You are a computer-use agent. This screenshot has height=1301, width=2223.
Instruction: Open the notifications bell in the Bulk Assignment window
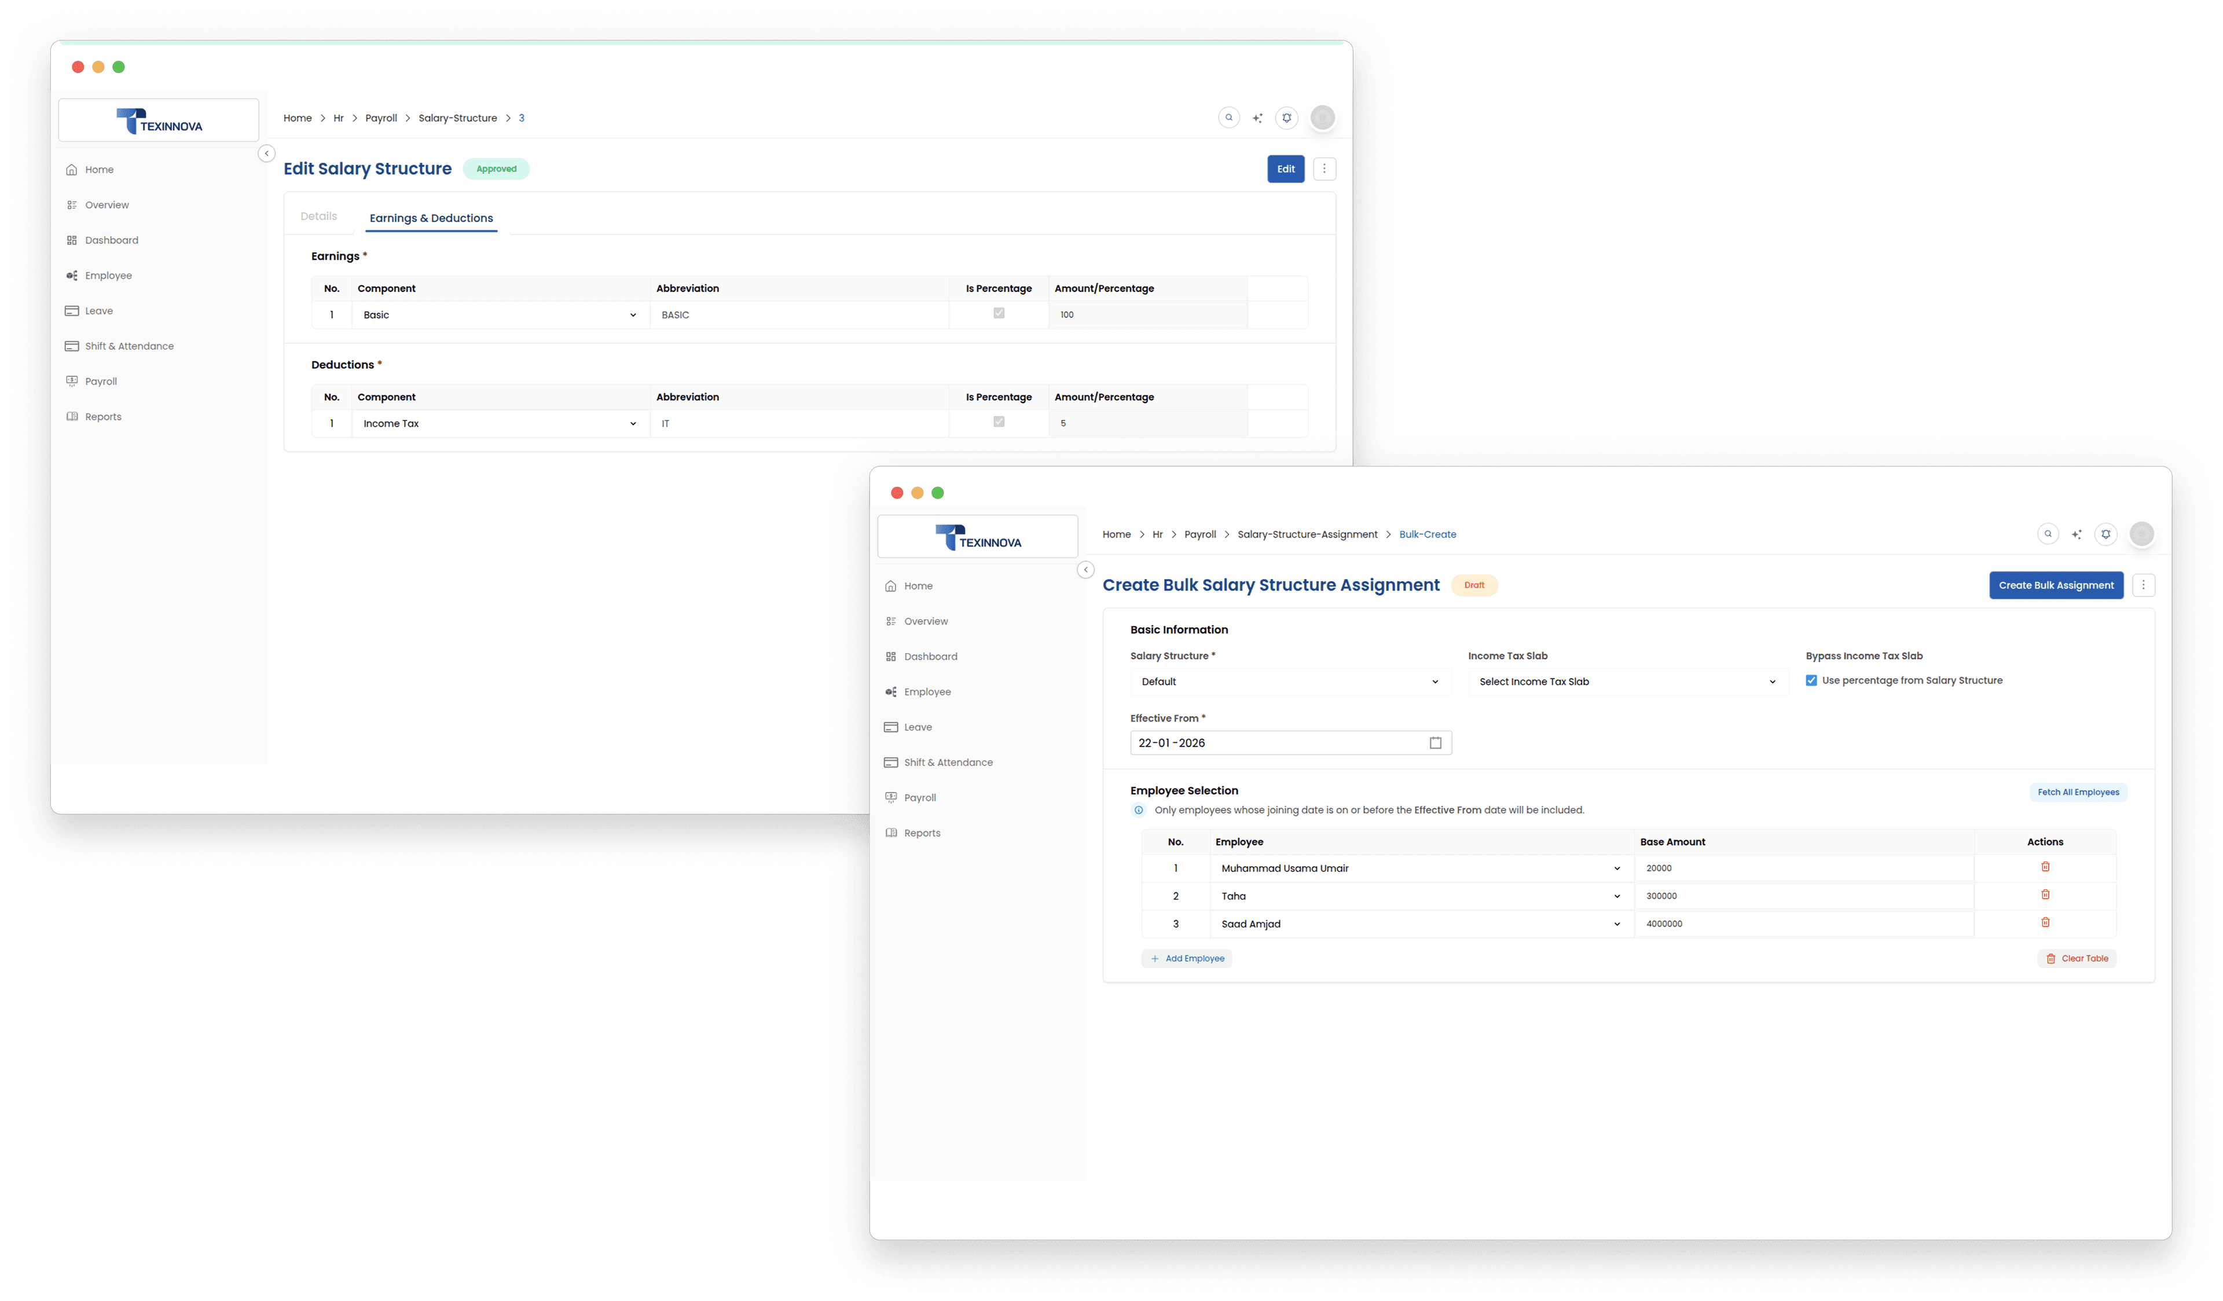2105,534
